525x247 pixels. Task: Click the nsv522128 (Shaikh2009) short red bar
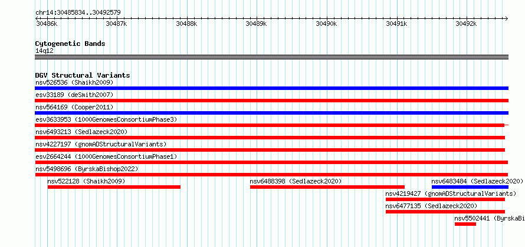pyautogui.click(x=114, y=187)
